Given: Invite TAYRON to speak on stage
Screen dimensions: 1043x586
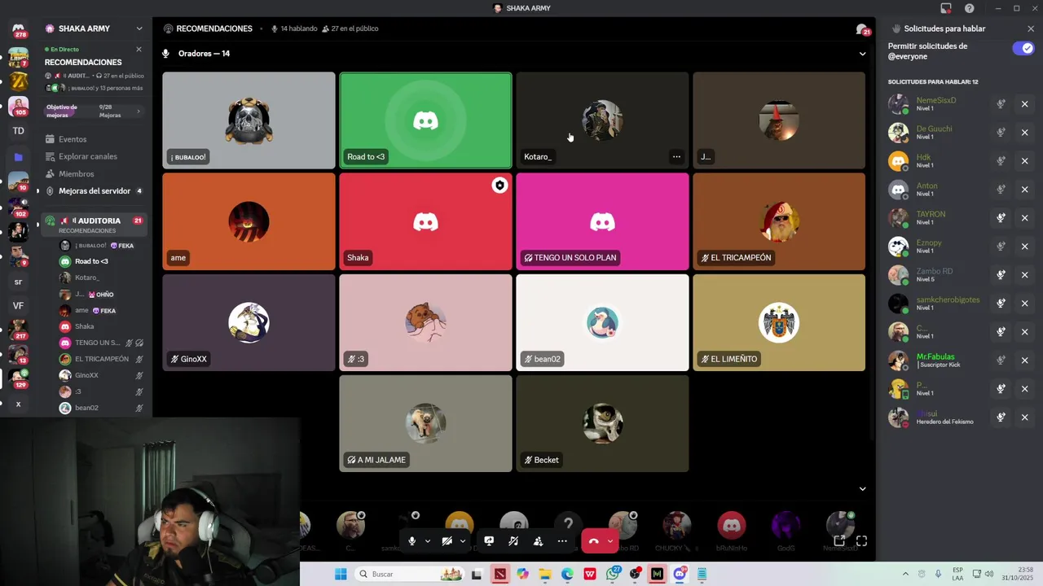Looking at the screenshot, I should coord(1001,218).
